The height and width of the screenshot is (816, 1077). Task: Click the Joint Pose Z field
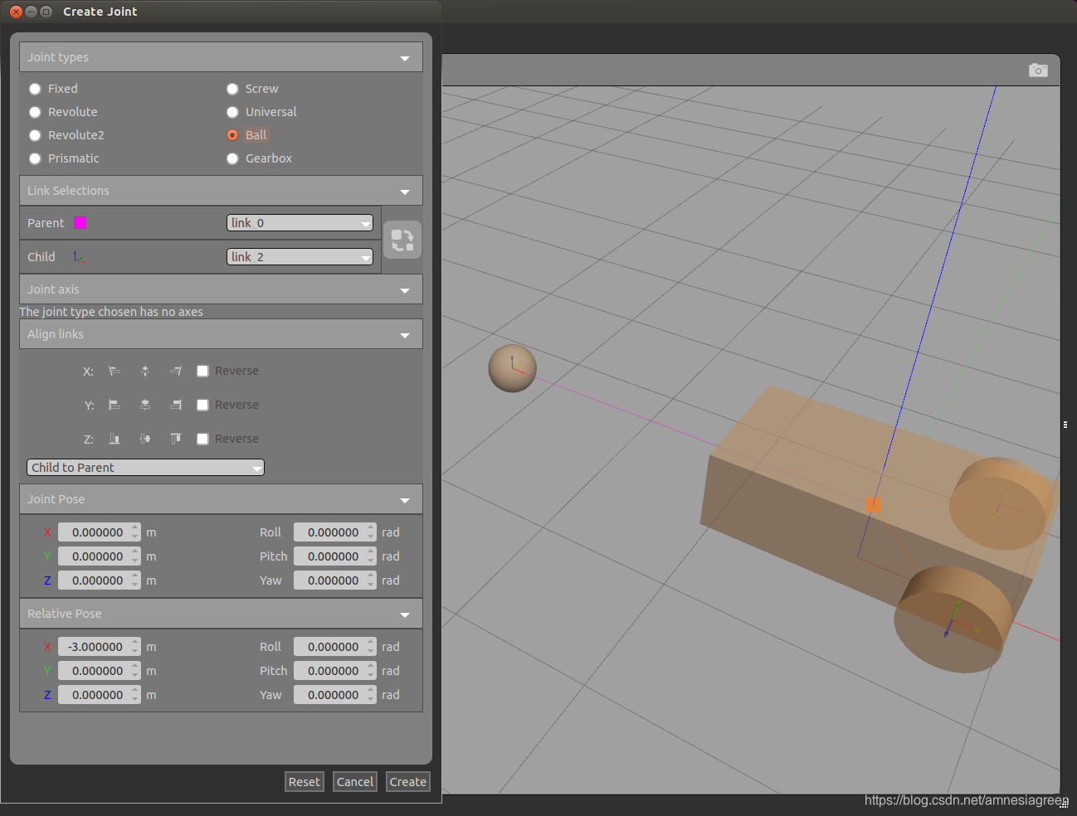100,580
